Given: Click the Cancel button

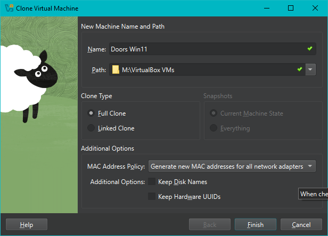Looking at the screenshot, I should [x=301, y=224].
